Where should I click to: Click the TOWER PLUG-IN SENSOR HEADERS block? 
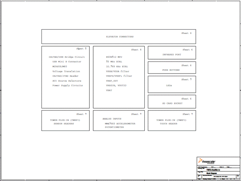pyautogui.click(x=65, y=121)
